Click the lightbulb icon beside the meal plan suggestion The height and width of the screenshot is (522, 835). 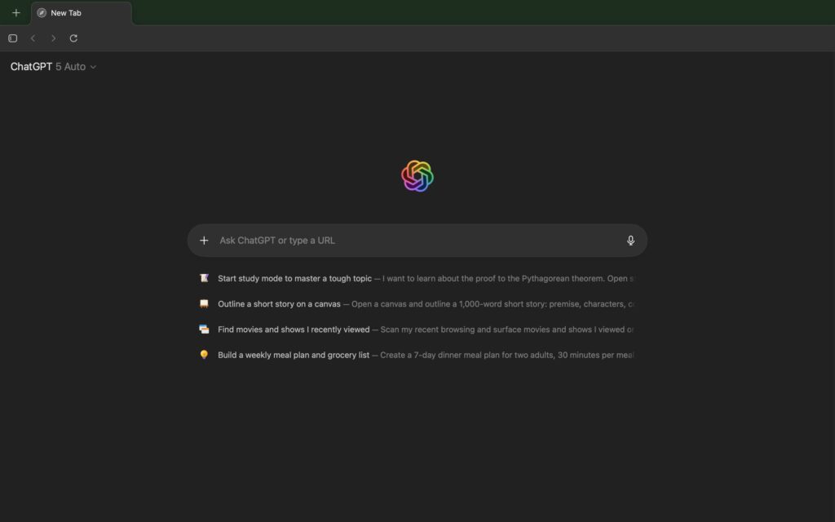204,355
